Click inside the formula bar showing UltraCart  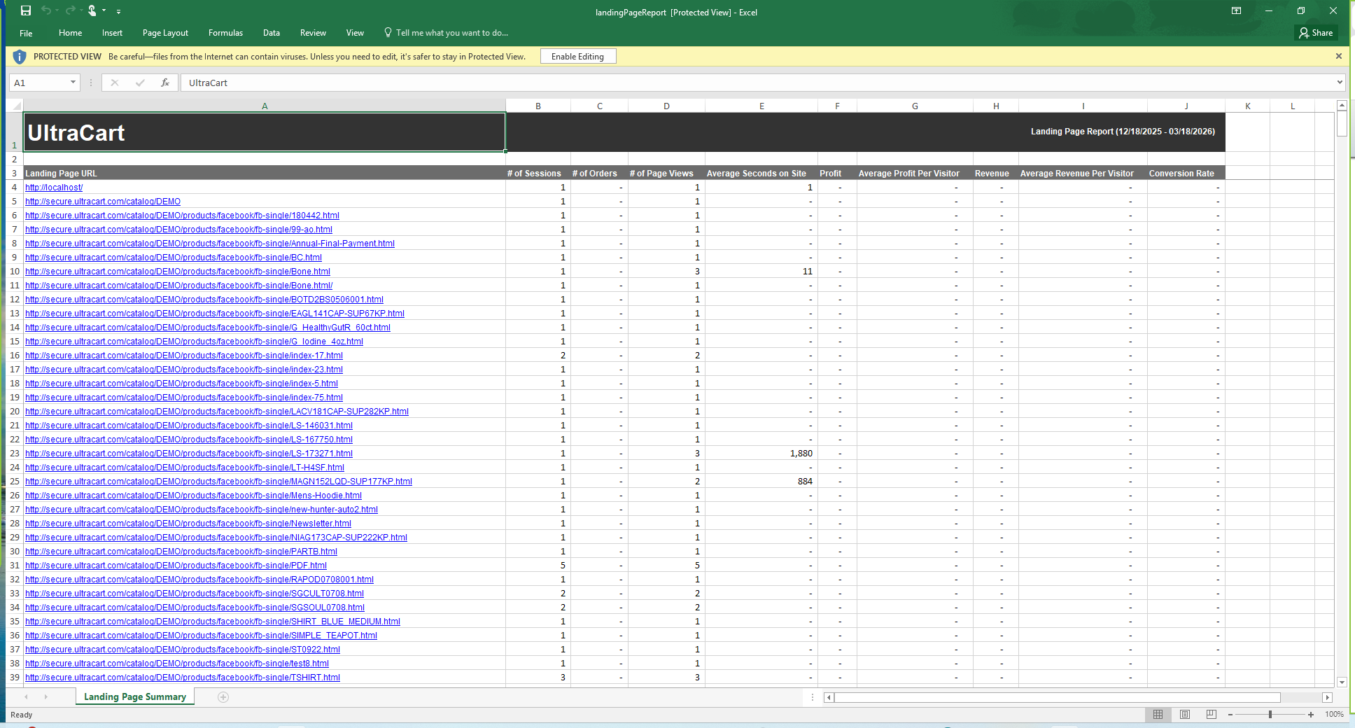(x=756, y=83)
